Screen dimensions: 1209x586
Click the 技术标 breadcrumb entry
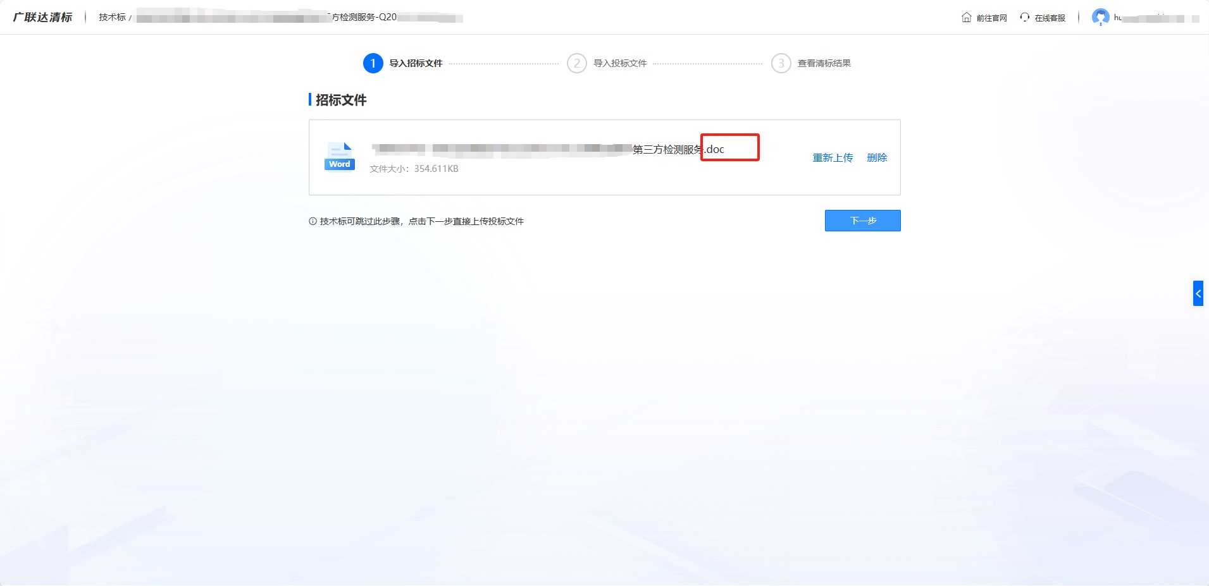(x=112, y=17)
